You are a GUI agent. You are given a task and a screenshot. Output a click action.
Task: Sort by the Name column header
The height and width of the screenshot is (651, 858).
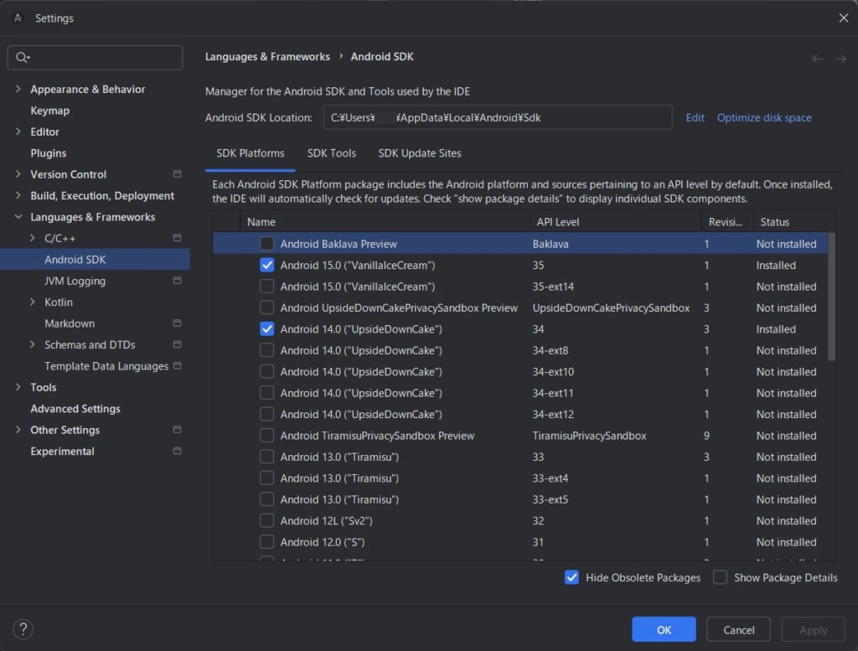pos(385,222)
